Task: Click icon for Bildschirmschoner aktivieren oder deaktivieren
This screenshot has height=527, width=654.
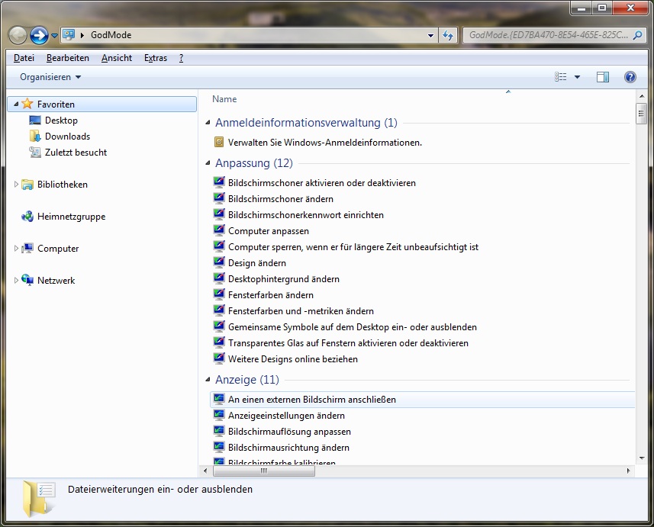Action: click(219, 182)
